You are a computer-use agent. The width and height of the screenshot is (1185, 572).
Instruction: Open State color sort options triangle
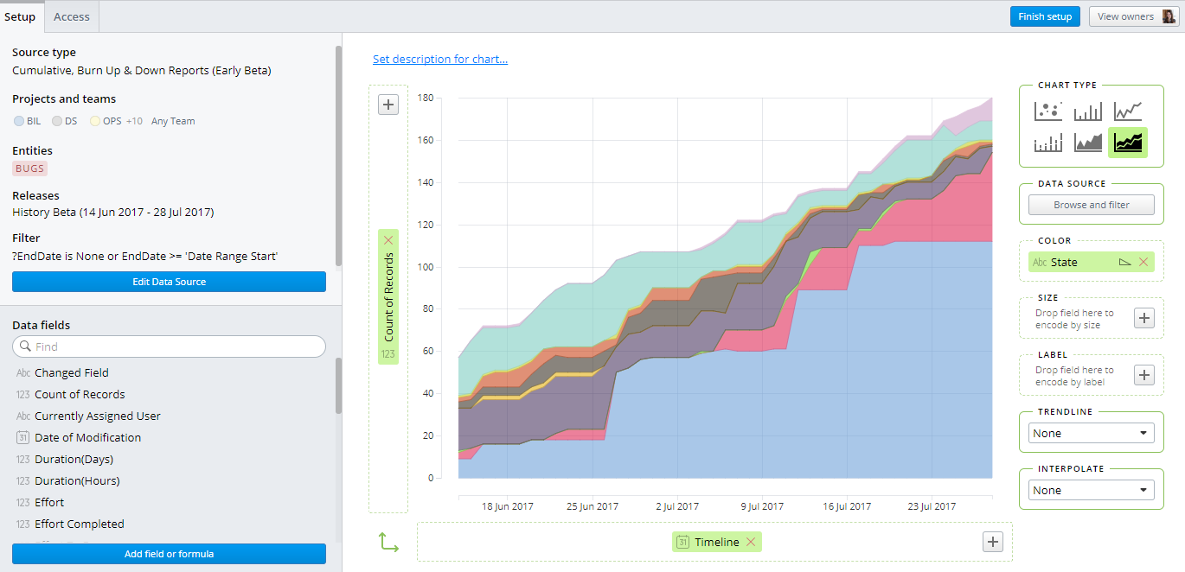(x=1124, y=263)
